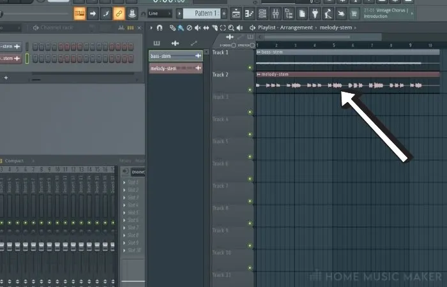Mute Track 3 with its green light
Screen dimensions: 447x287
[250, 112]
